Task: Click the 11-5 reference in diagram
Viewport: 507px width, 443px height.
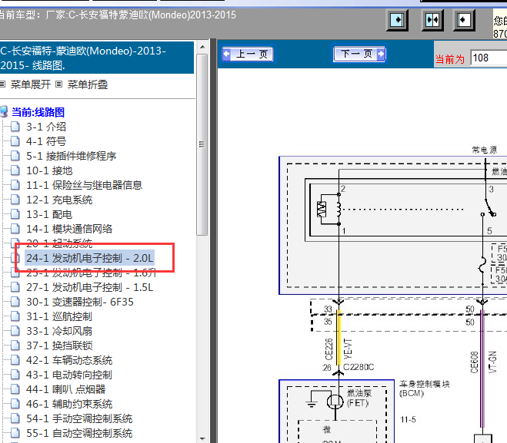Action: click(x=408, y=419)
